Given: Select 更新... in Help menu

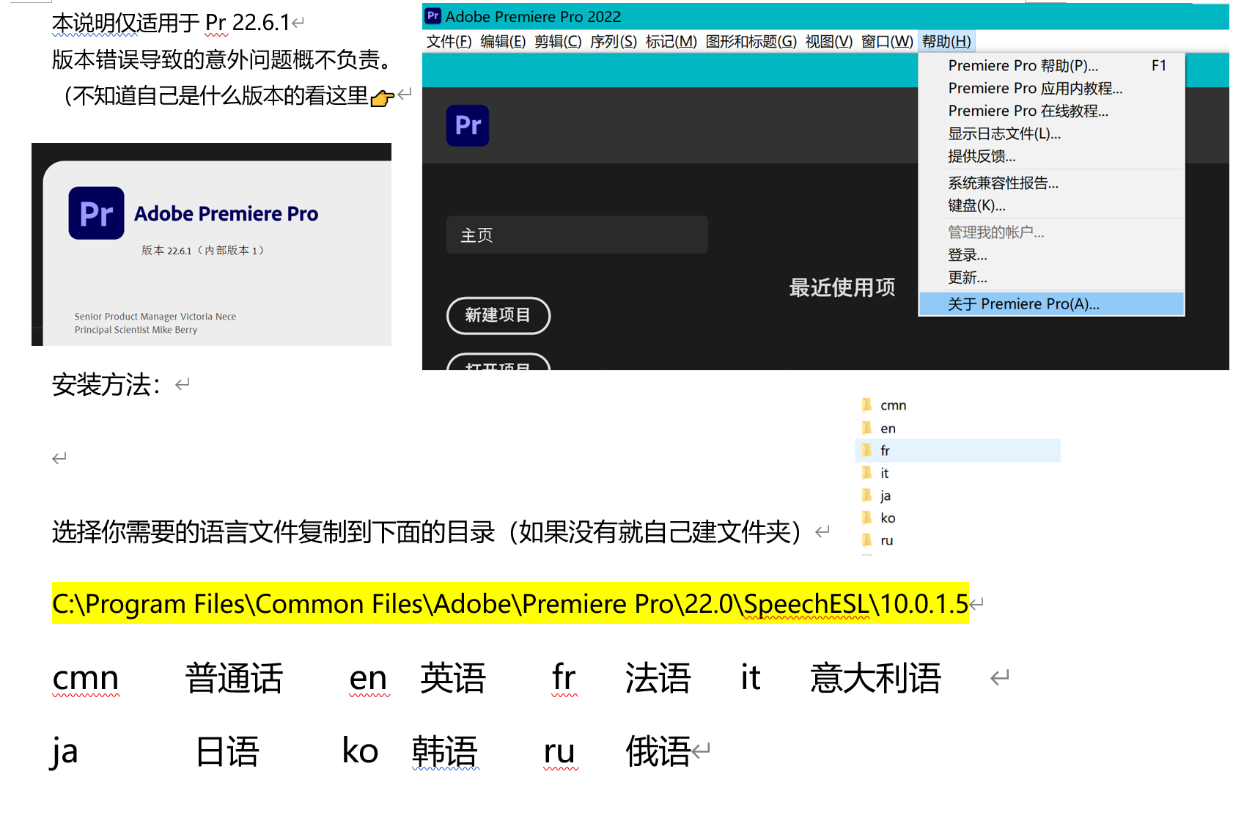Looking at the screenshot, I should click(x=1051, y=278).
